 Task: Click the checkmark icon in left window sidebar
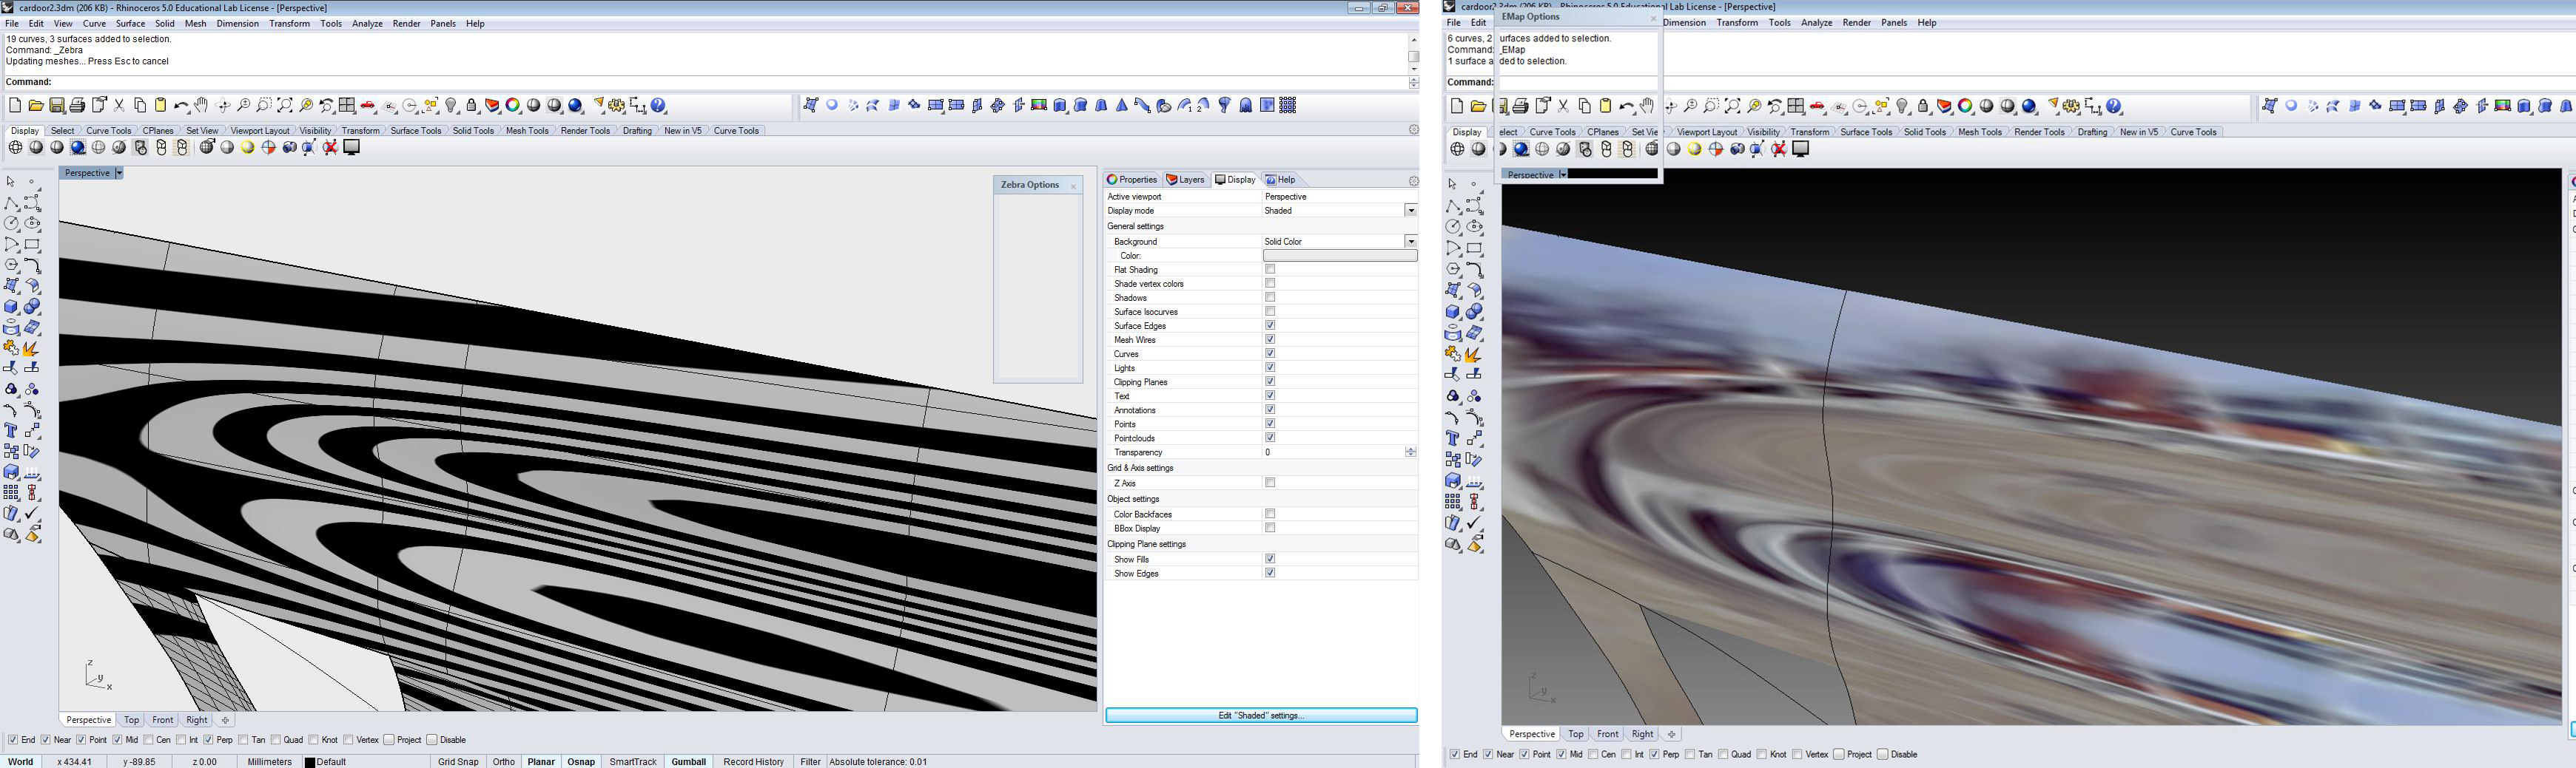coord(32,513)
